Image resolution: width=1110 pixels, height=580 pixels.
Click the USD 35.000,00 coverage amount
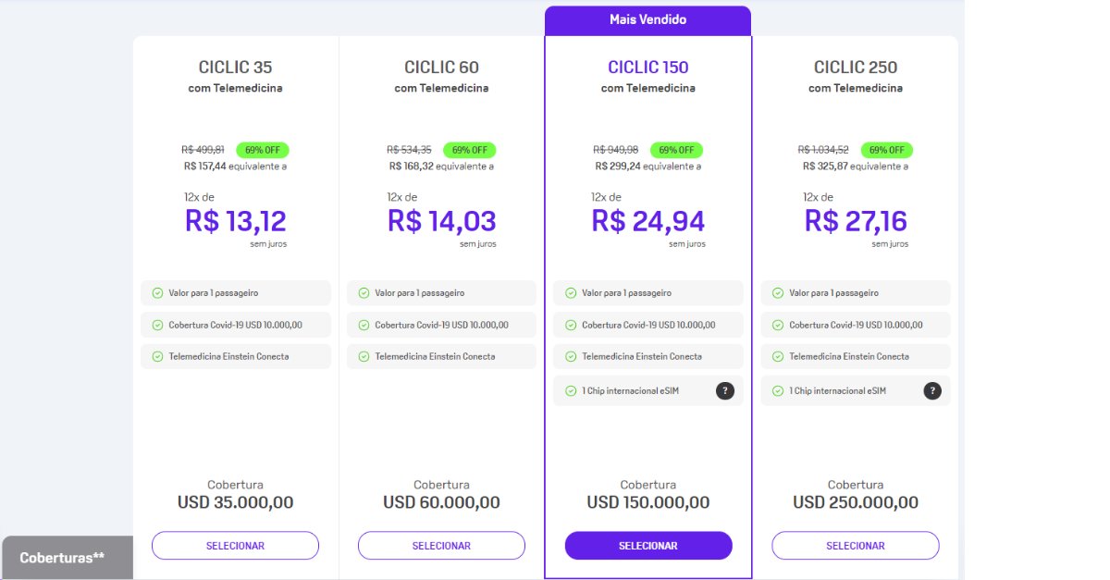click(x=235, y=502)
